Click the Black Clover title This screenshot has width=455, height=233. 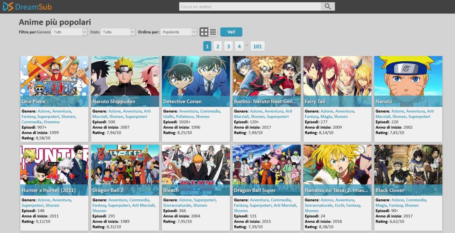coord(389,190)
